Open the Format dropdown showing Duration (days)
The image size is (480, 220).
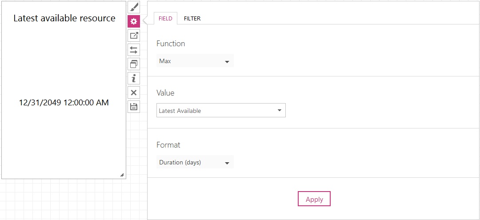pos(195,163)
